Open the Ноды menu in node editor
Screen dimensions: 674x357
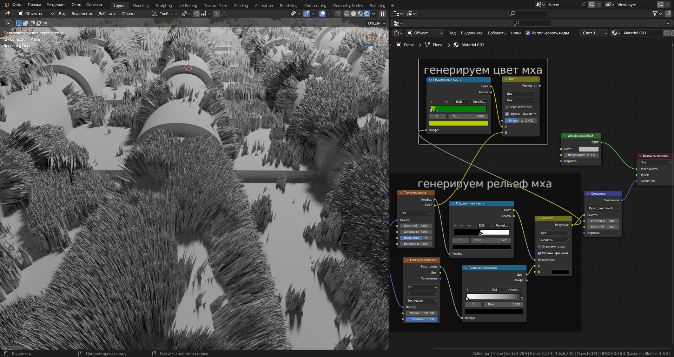point(516,33)
